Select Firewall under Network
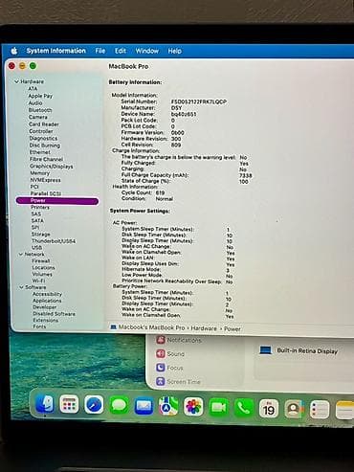Screen dimensions: 354x472 click(41, 260)
